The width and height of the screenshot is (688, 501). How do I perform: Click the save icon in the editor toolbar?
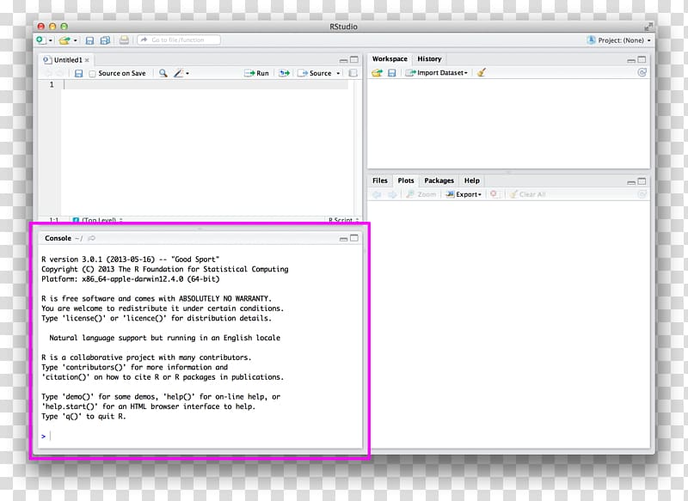pyautogui.click(x=78, y=73)
